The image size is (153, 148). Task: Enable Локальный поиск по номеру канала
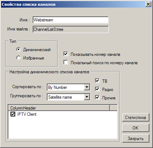[x=66, y=62]
